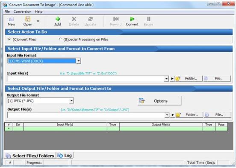Browse for an input File
The width and height of the screenshot is (236, 168).
[x=217, y=78]
